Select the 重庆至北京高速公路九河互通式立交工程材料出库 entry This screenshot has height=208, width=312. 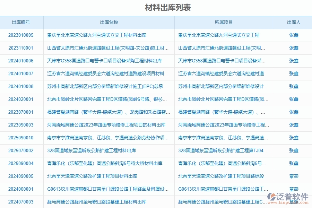pyautogui.click(x=97, y=35)
